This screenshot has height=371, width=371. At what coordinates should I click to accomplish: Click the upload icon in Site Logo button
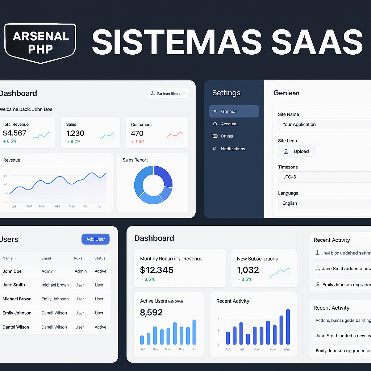(286, 151)
